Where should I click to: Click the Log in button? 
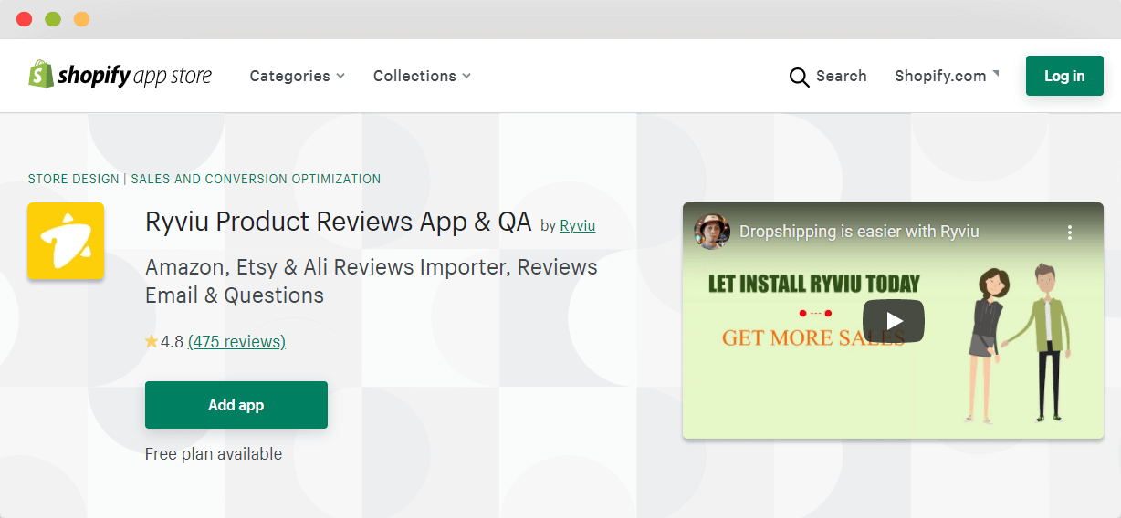[x=1064, y=76]
